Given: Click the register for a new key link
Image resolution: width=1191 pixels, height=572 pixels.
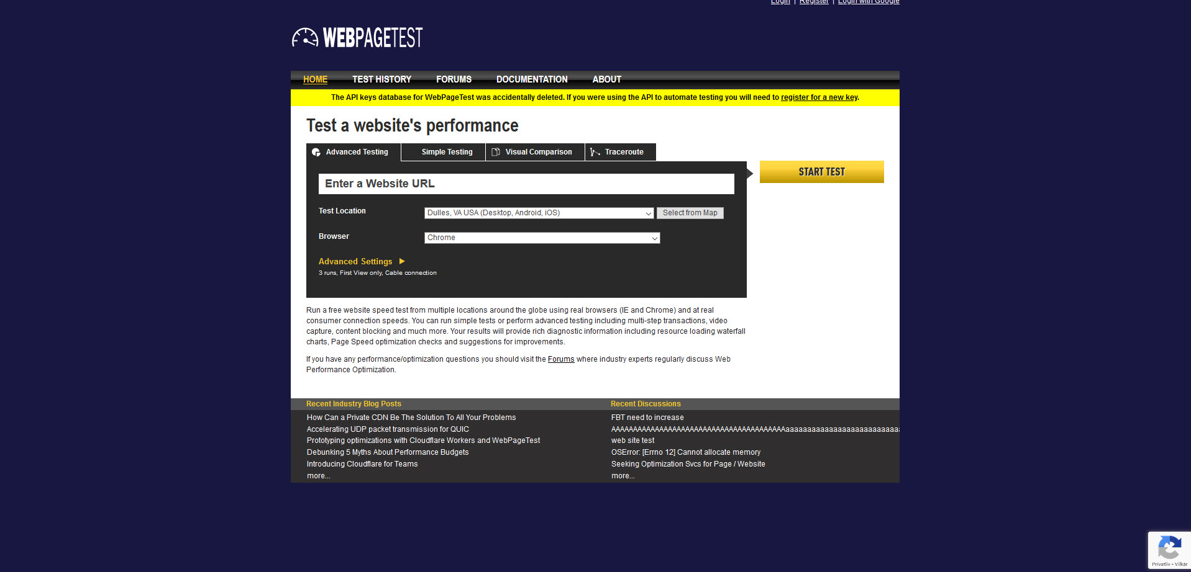Looking at the screenshot, I should (x=819, y=97).
